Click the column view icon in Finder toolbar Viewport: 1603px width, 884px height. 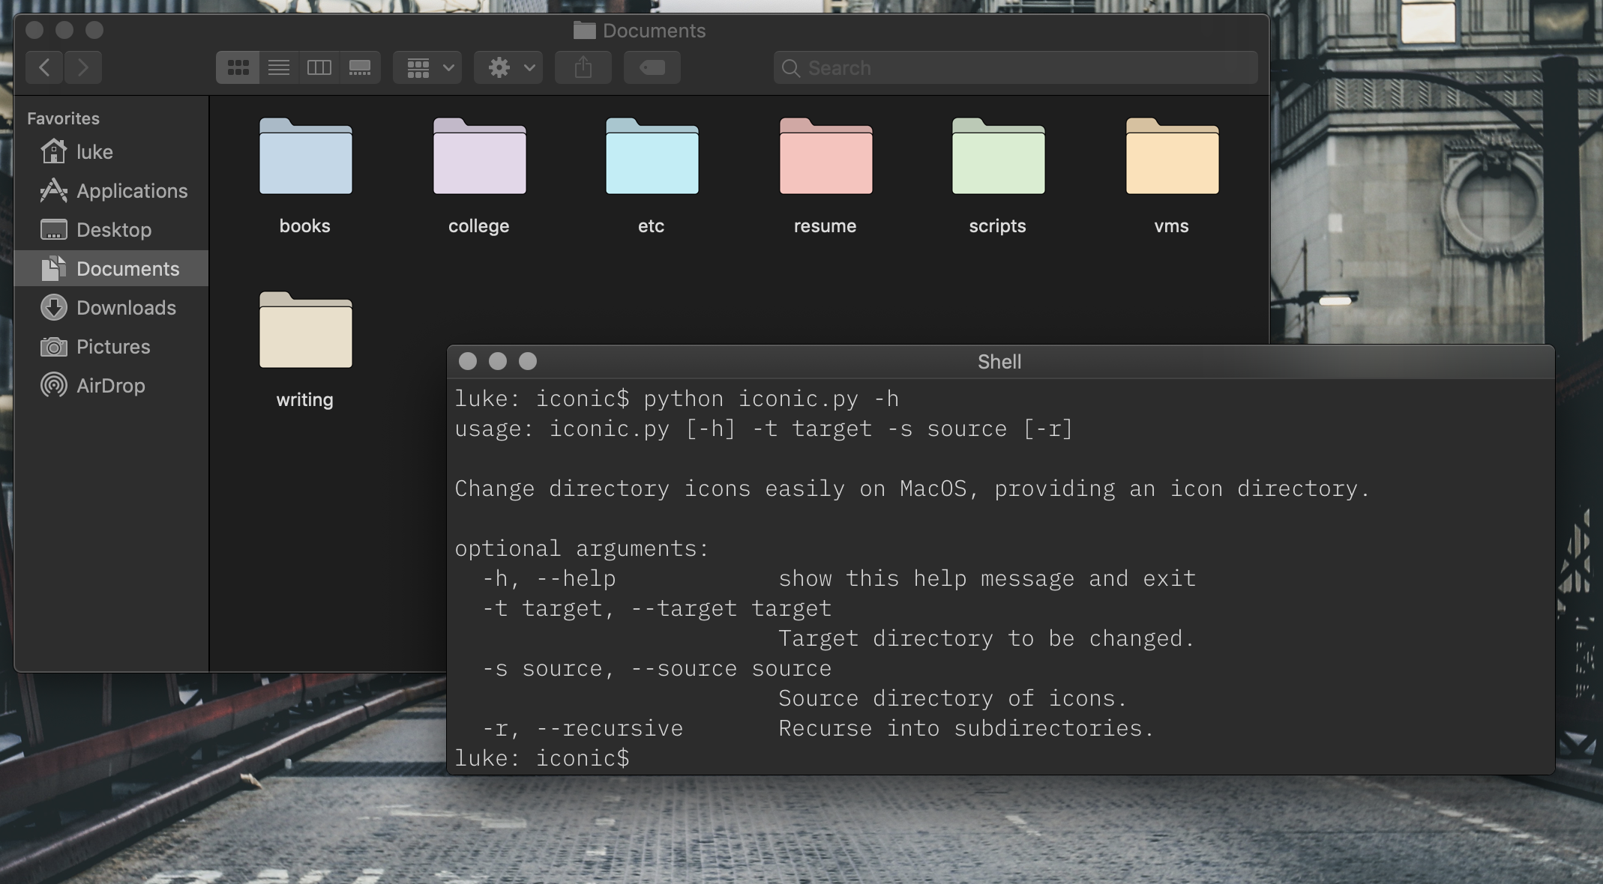pos(319,67)
